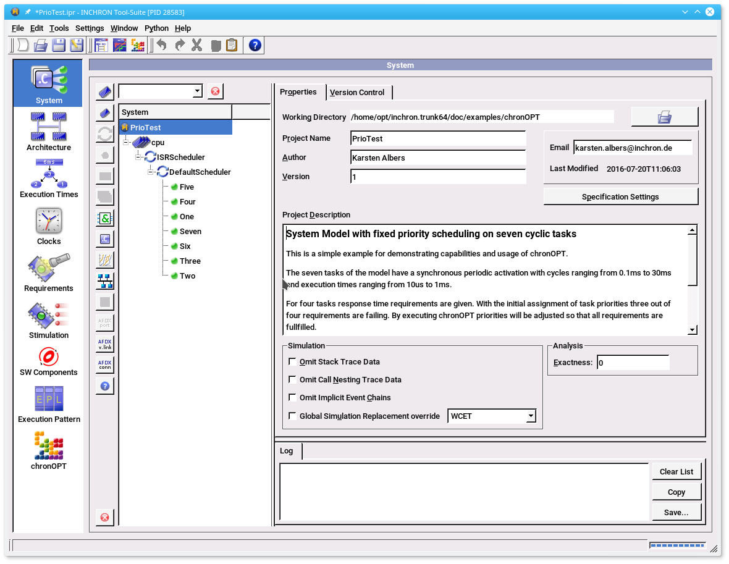
Task: Click the Cut scissors icon
Action: 197,45
